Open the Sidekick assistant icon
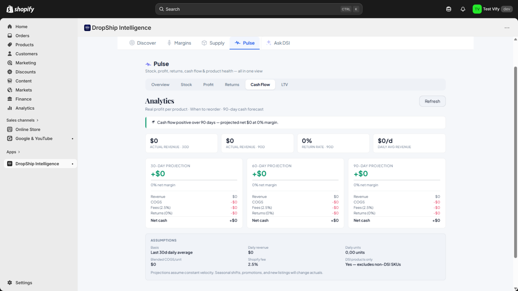Image resolution: width=518 pixels, height=291 pixels. coord(449,9)
